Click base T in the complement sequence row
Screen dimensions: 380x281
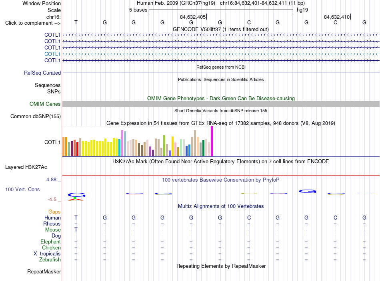(x=76, y=22)
